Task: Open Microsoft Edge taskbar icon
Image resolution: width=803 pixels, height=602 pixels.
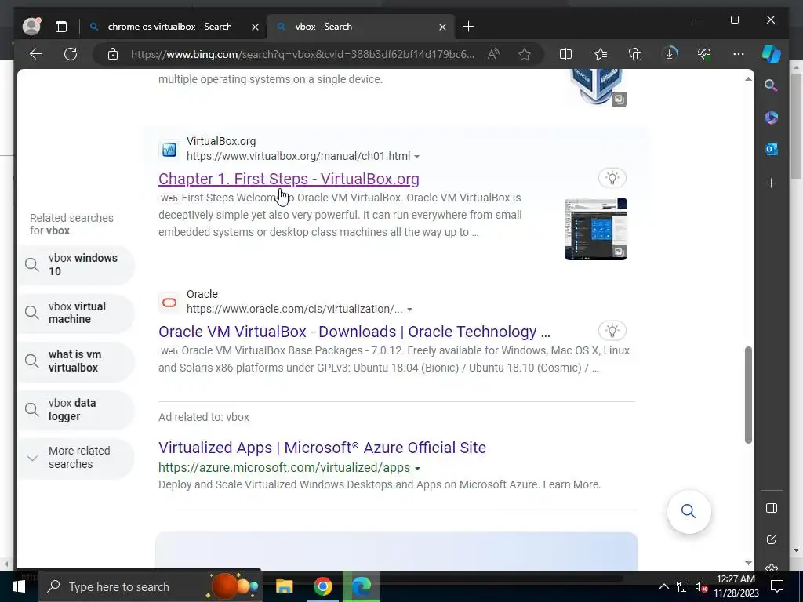Action: click(362, 586)
